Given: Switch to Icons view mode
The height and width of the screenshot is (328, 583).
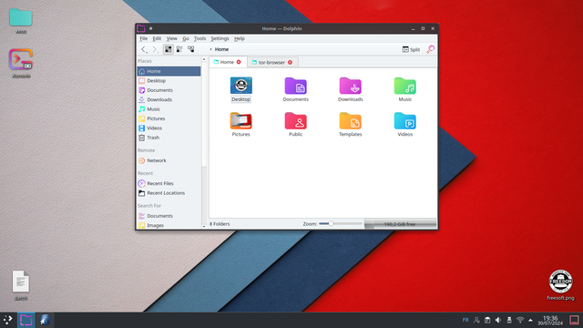Looking at the screenshot, I should tap(168, 49).
